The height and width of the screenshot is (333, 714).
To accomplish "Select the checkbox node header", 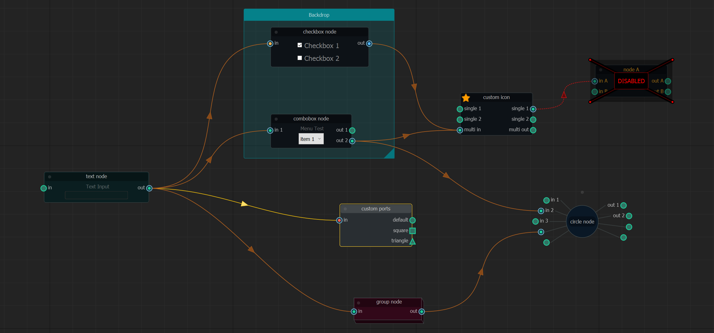I will [x=319, y=32].
